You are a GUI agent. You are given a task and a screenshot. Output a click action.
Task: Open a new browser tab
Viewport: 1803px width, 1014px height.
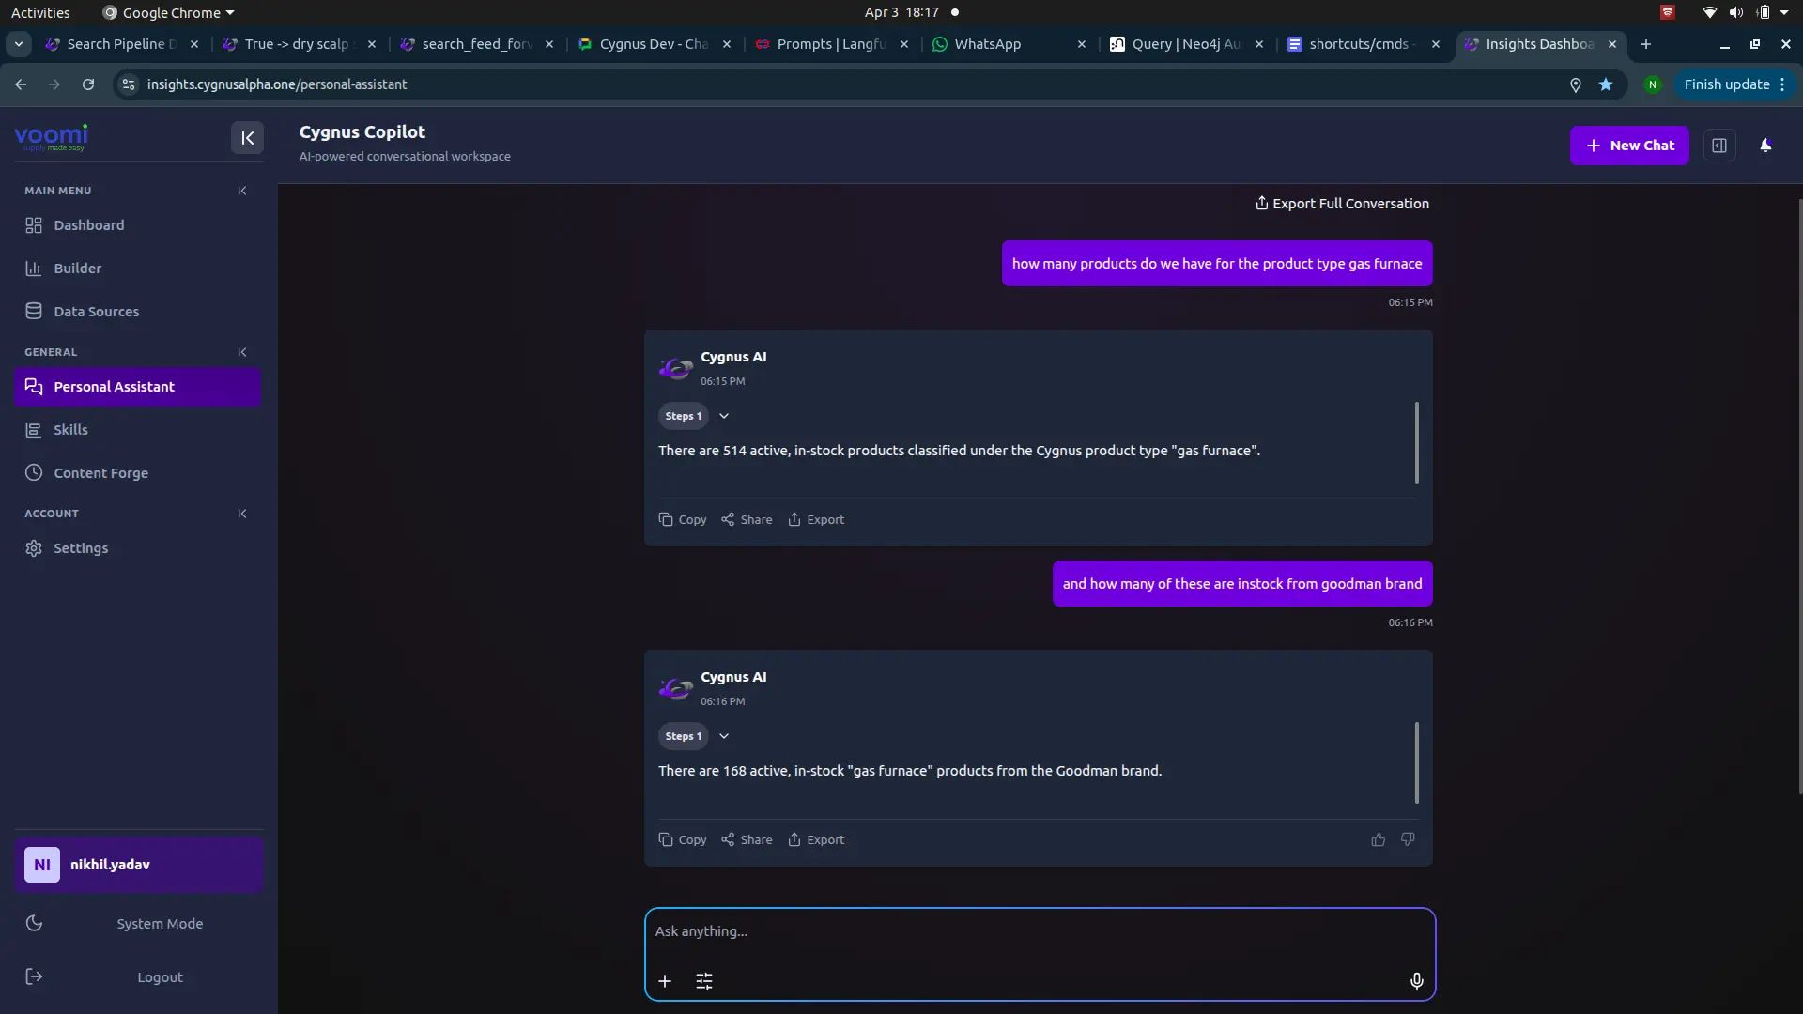[1645, 44]
